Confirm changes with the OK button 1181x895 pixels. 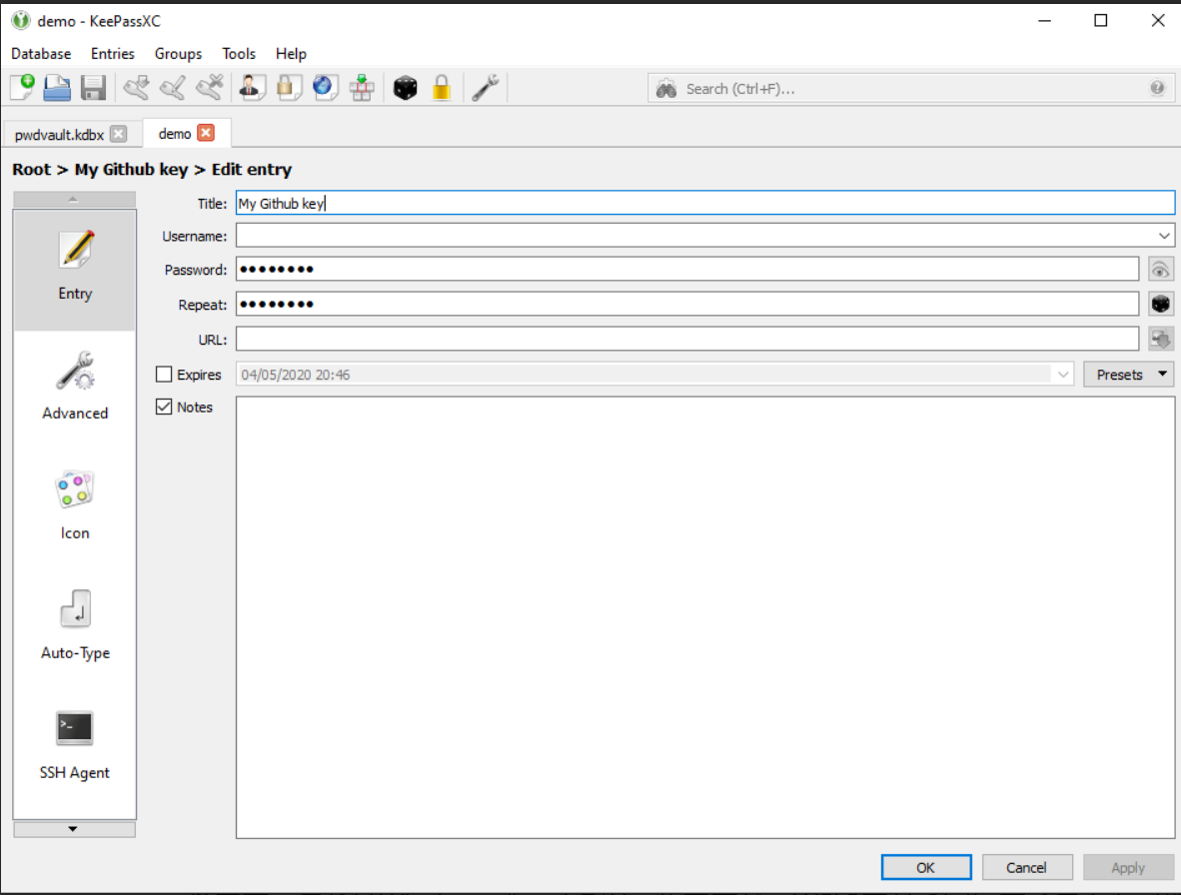pyautogui.click(x=925, y=867)
